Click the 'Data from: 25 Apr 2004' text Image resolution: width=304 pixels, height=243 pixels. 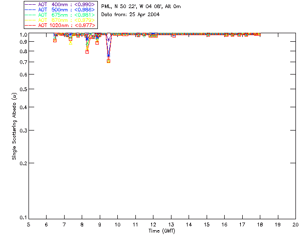click(130, 15)
